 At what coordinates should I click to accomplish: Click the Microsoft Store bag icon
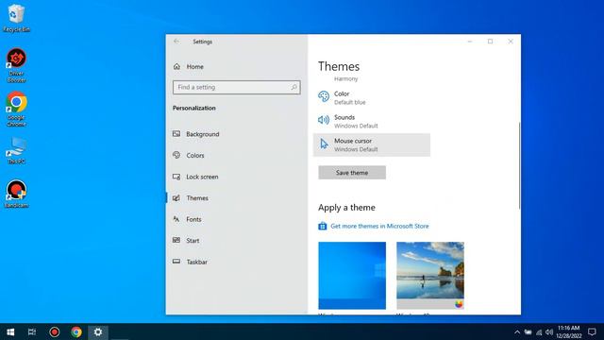[x=323, y=226]
